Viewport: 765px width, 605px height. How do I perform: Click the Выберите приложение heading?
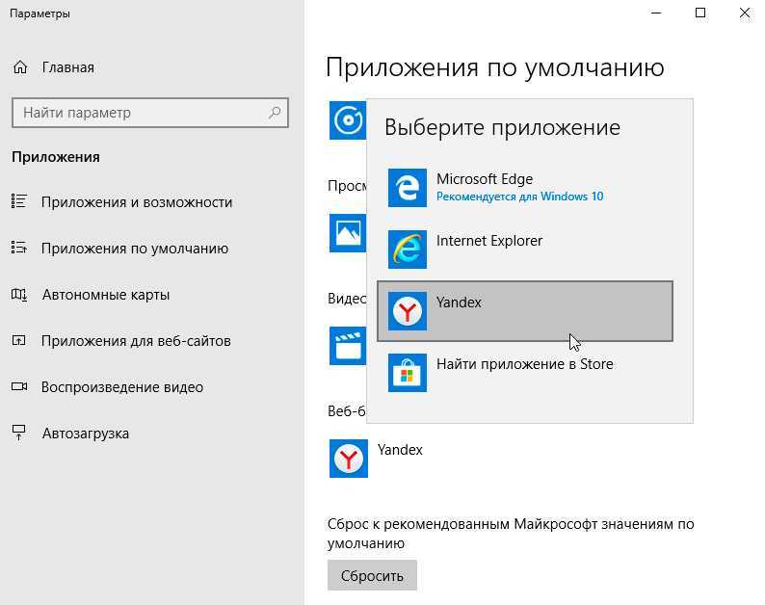point(502,128)
